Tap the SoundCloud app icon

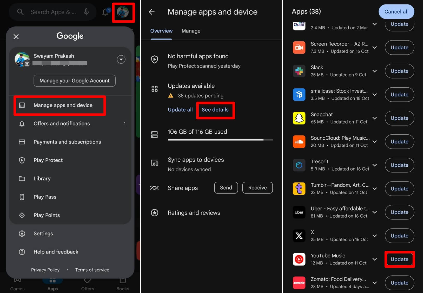click(x=299, y=142)
